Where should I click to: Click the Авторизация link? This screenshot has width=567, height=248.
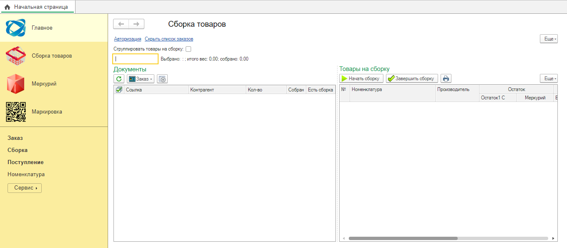pos(128,39)
